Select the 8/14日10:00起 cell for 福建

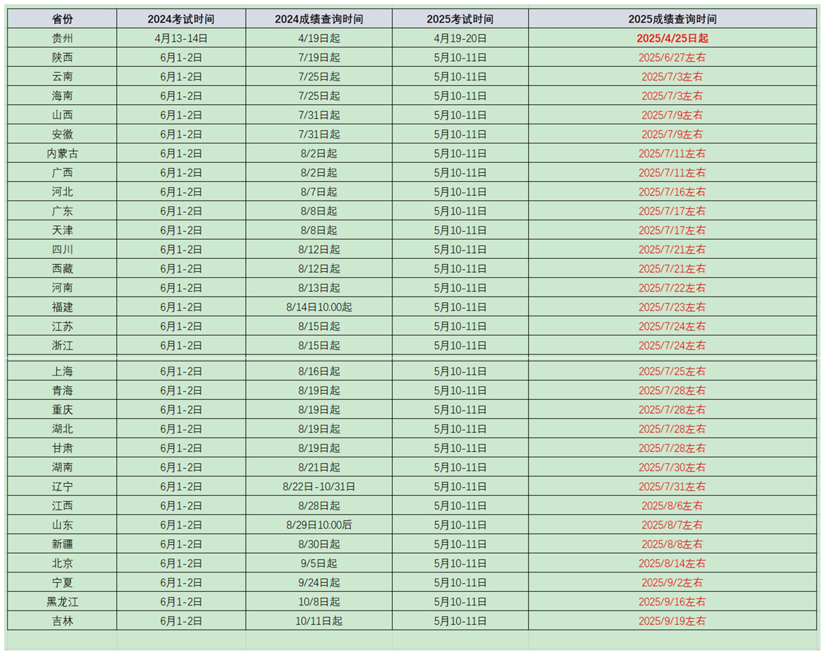pos(319,307)
